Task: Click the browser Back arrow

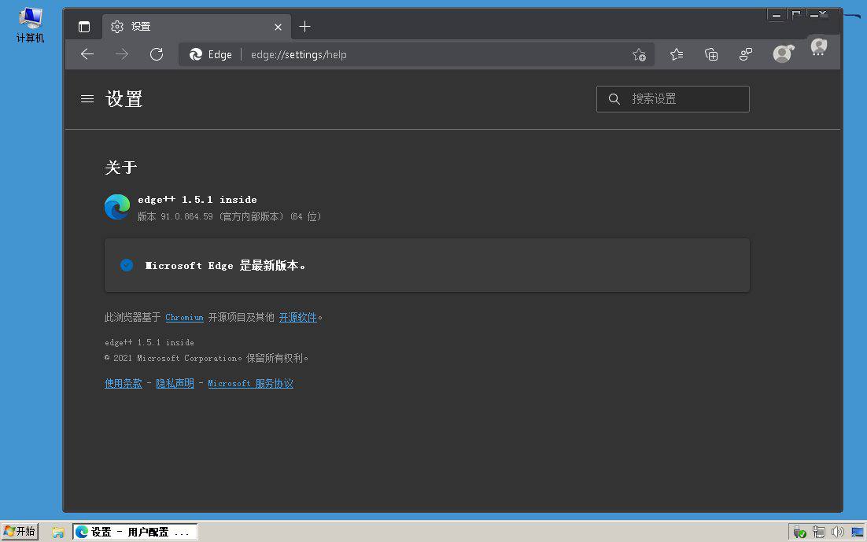Action: pyautogui.click(x=87, y=54)
